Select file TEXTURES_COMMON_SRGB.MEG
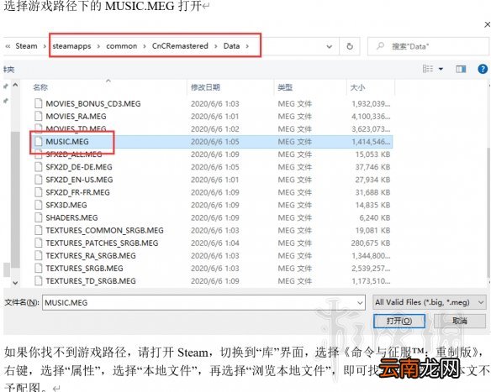 104,230
